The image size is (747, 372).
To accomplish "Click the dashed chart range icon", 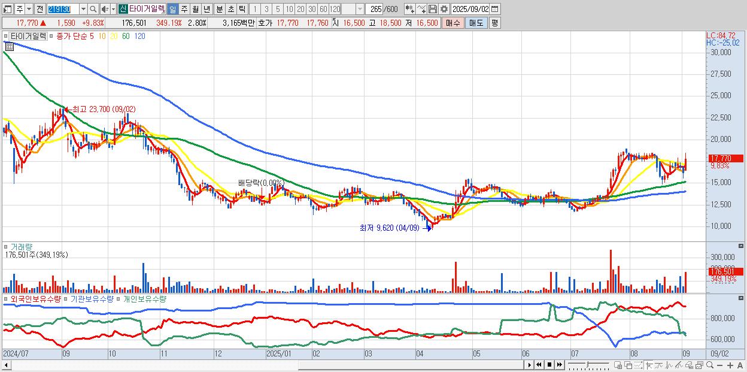I will pyautogui.click(x=638, y=365).
